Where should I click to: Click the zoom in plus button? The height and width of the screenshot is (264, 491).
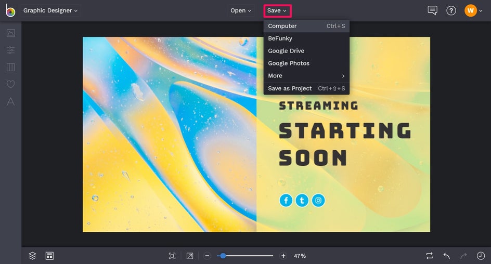pyautogui.click(x=283, y=256)
